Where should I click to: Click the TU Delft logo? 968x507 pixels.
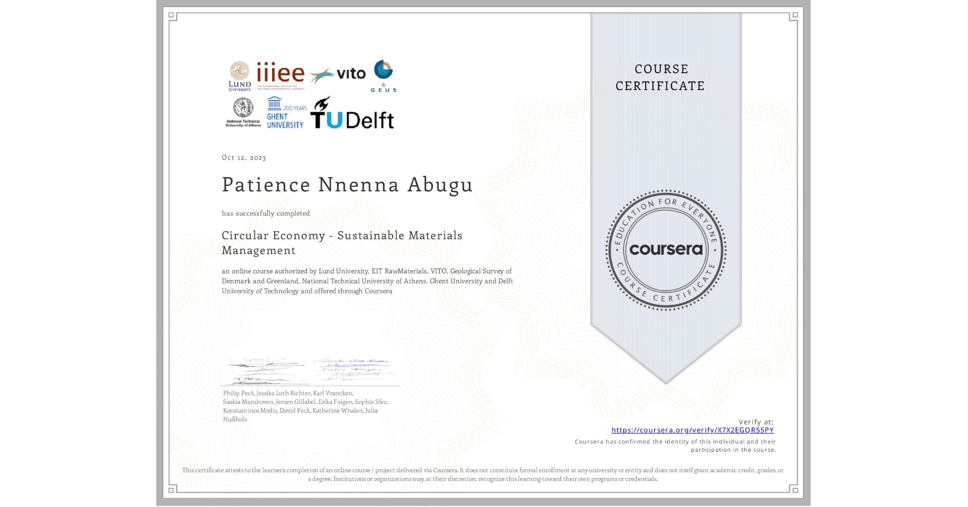click(354, 119)
